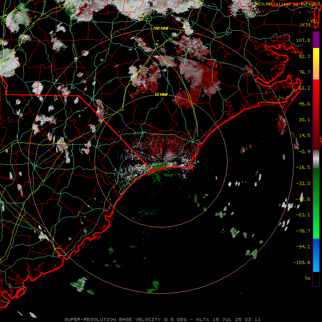The height and width of the screenshot is (322, 322).
Task: Pick the yellow-orange segment of the color bar
Action: (x=316, y=64)
